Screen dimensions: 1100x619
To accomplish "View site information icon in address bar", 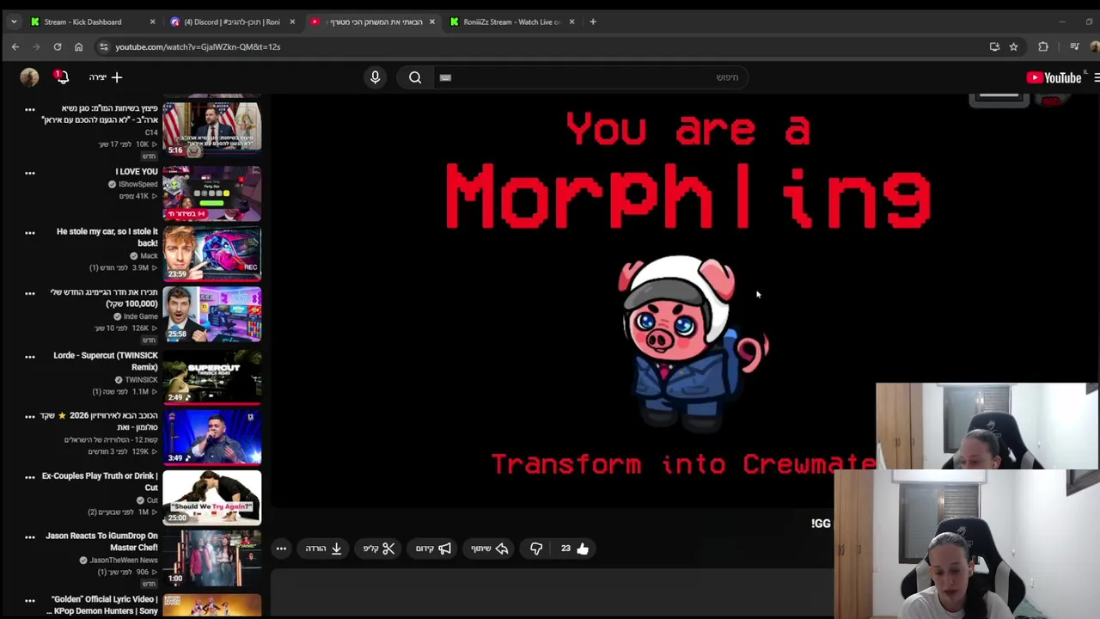I will [x=103, y=46].
